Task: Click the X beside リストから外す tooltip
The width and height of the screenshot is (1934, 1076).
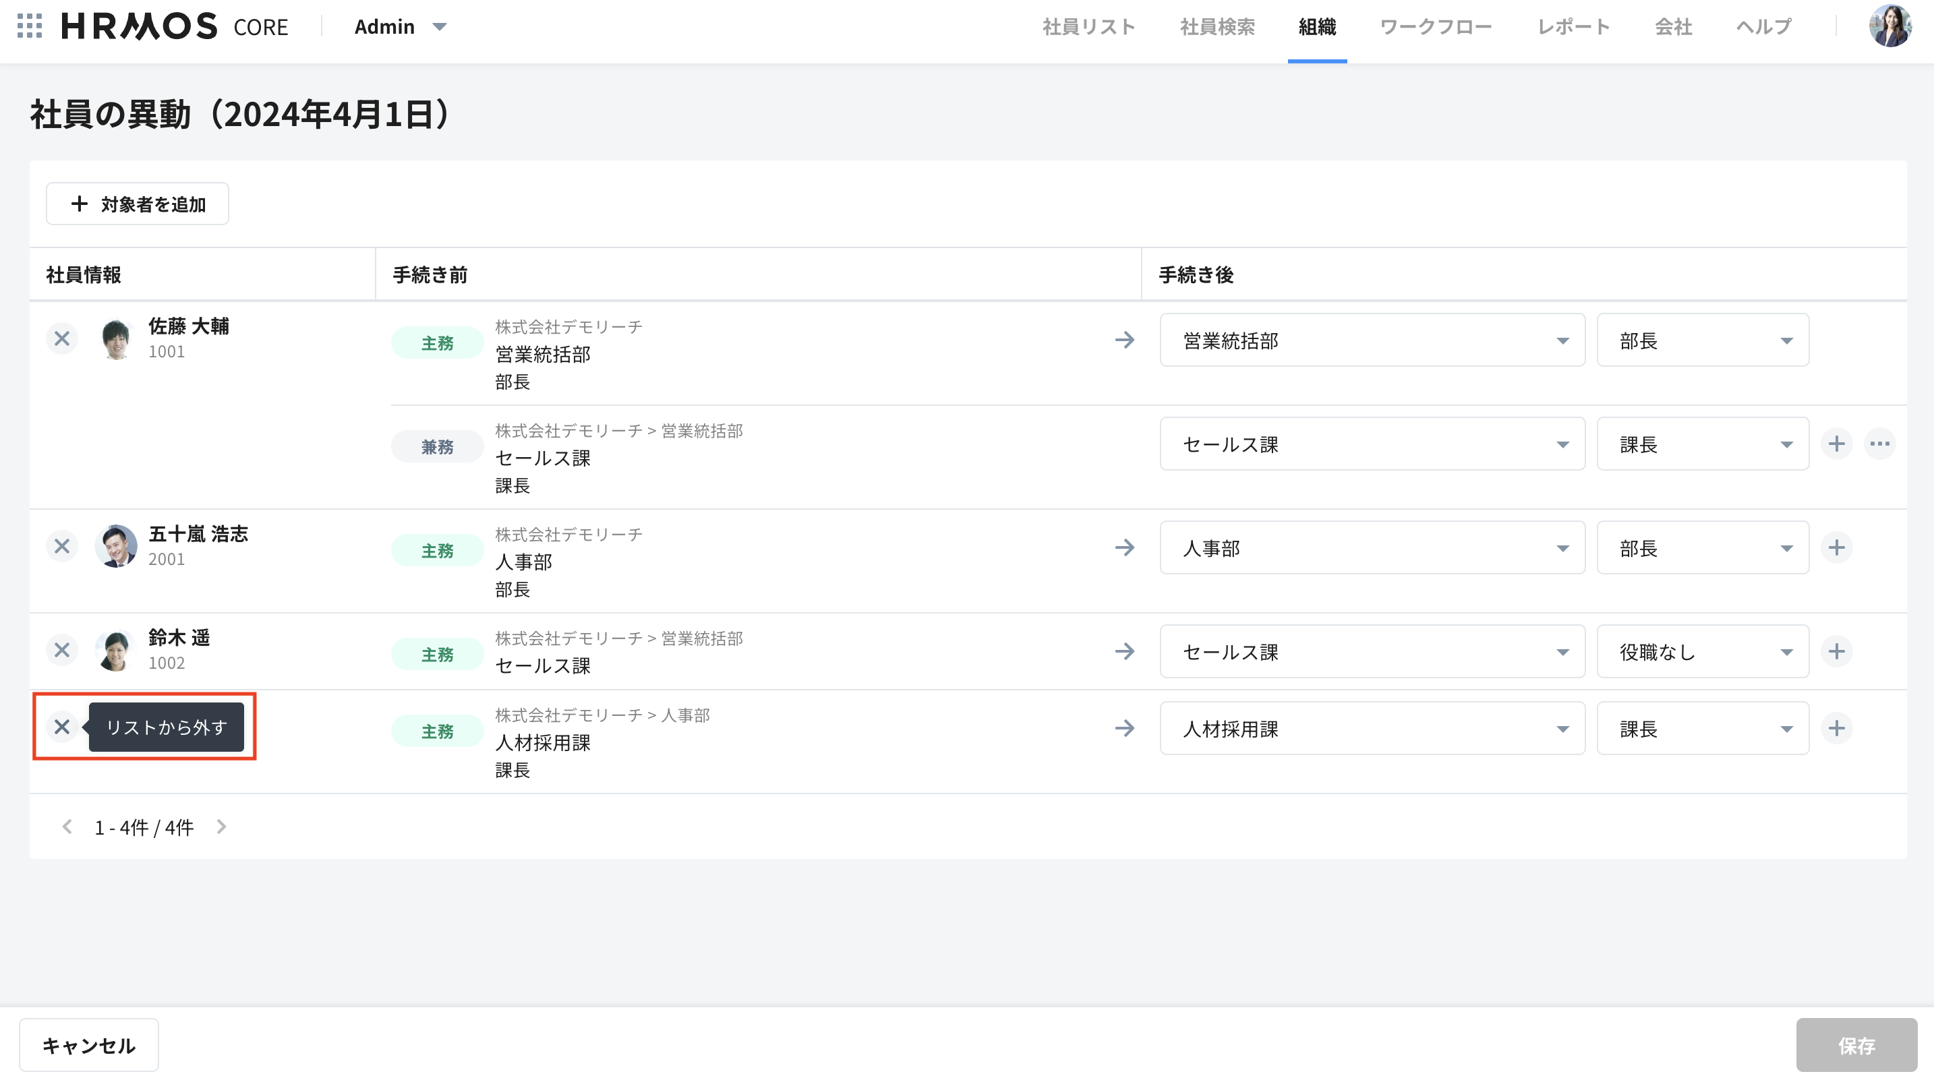Action: (62, 726)
